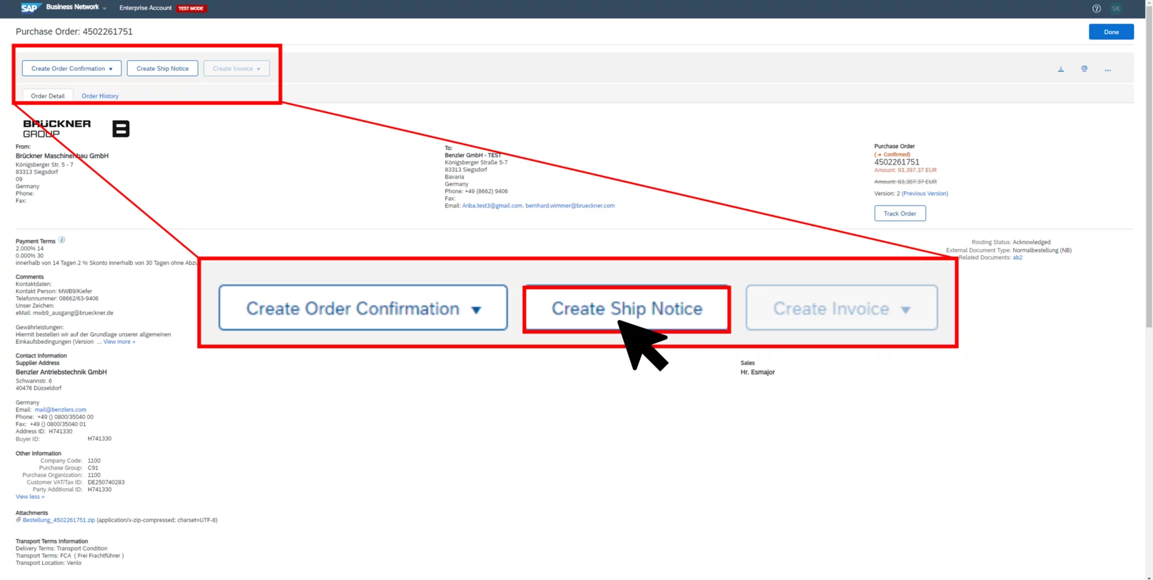
Task: Click Transport Terms: FCA text line
Action: (70, 555)
